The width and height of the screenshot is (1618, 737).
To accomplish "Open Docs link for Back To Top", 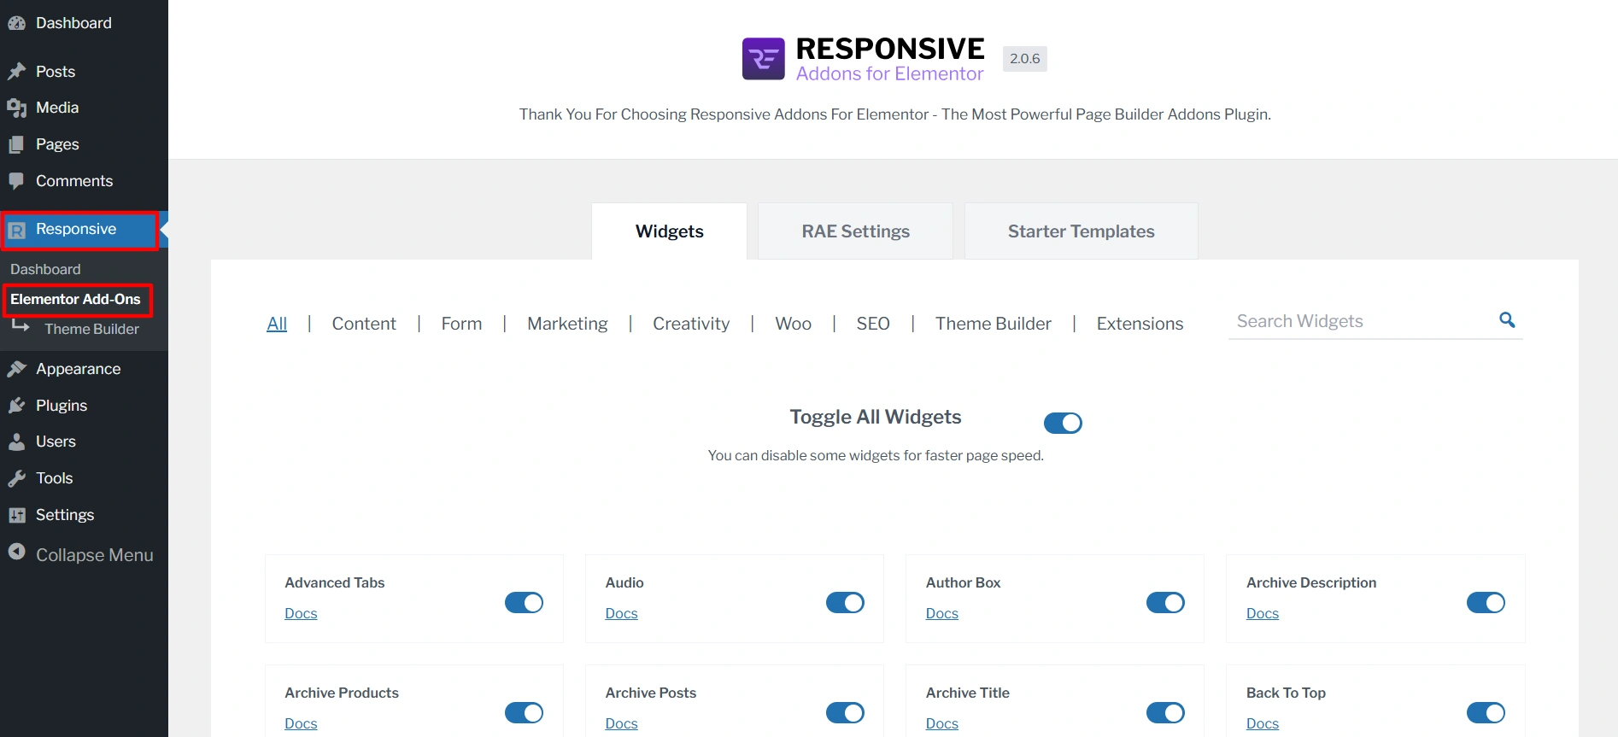I will (1262, 723).
